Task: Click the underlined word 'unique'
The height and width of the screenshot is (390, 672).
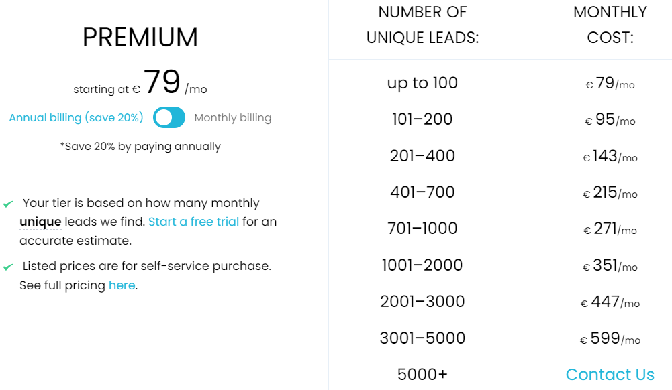Action: 40,222
